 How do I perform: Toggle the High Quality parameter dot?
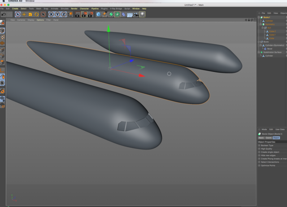click(259, 149)
